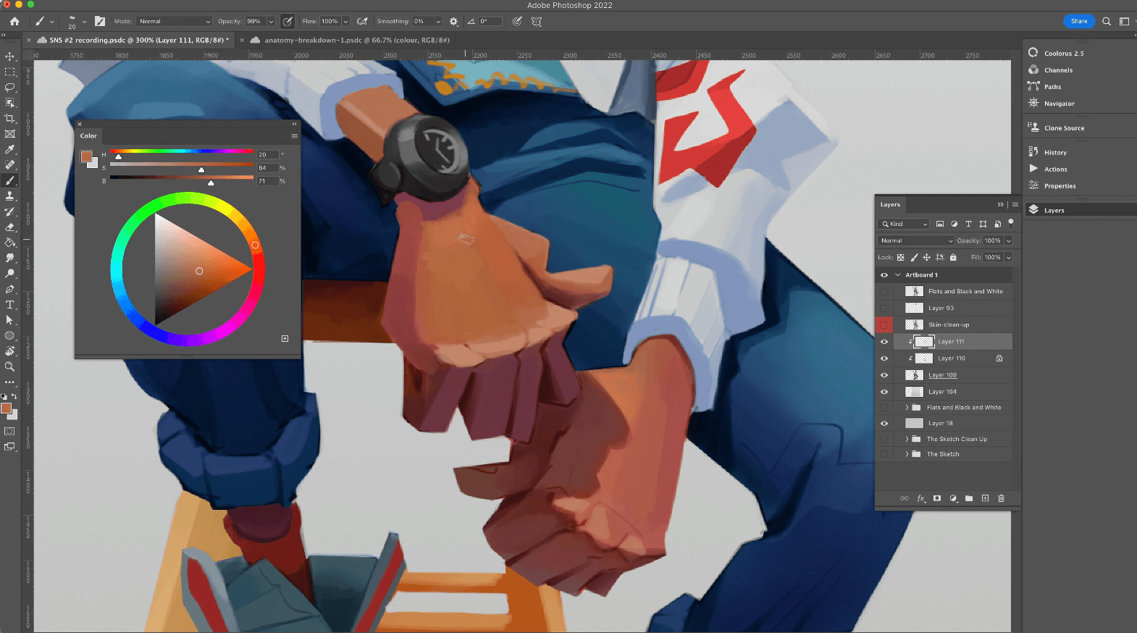Screen dimensions: 1137x633
Task: Show the Skin-clean-up layer
Action: click(884, 325)
